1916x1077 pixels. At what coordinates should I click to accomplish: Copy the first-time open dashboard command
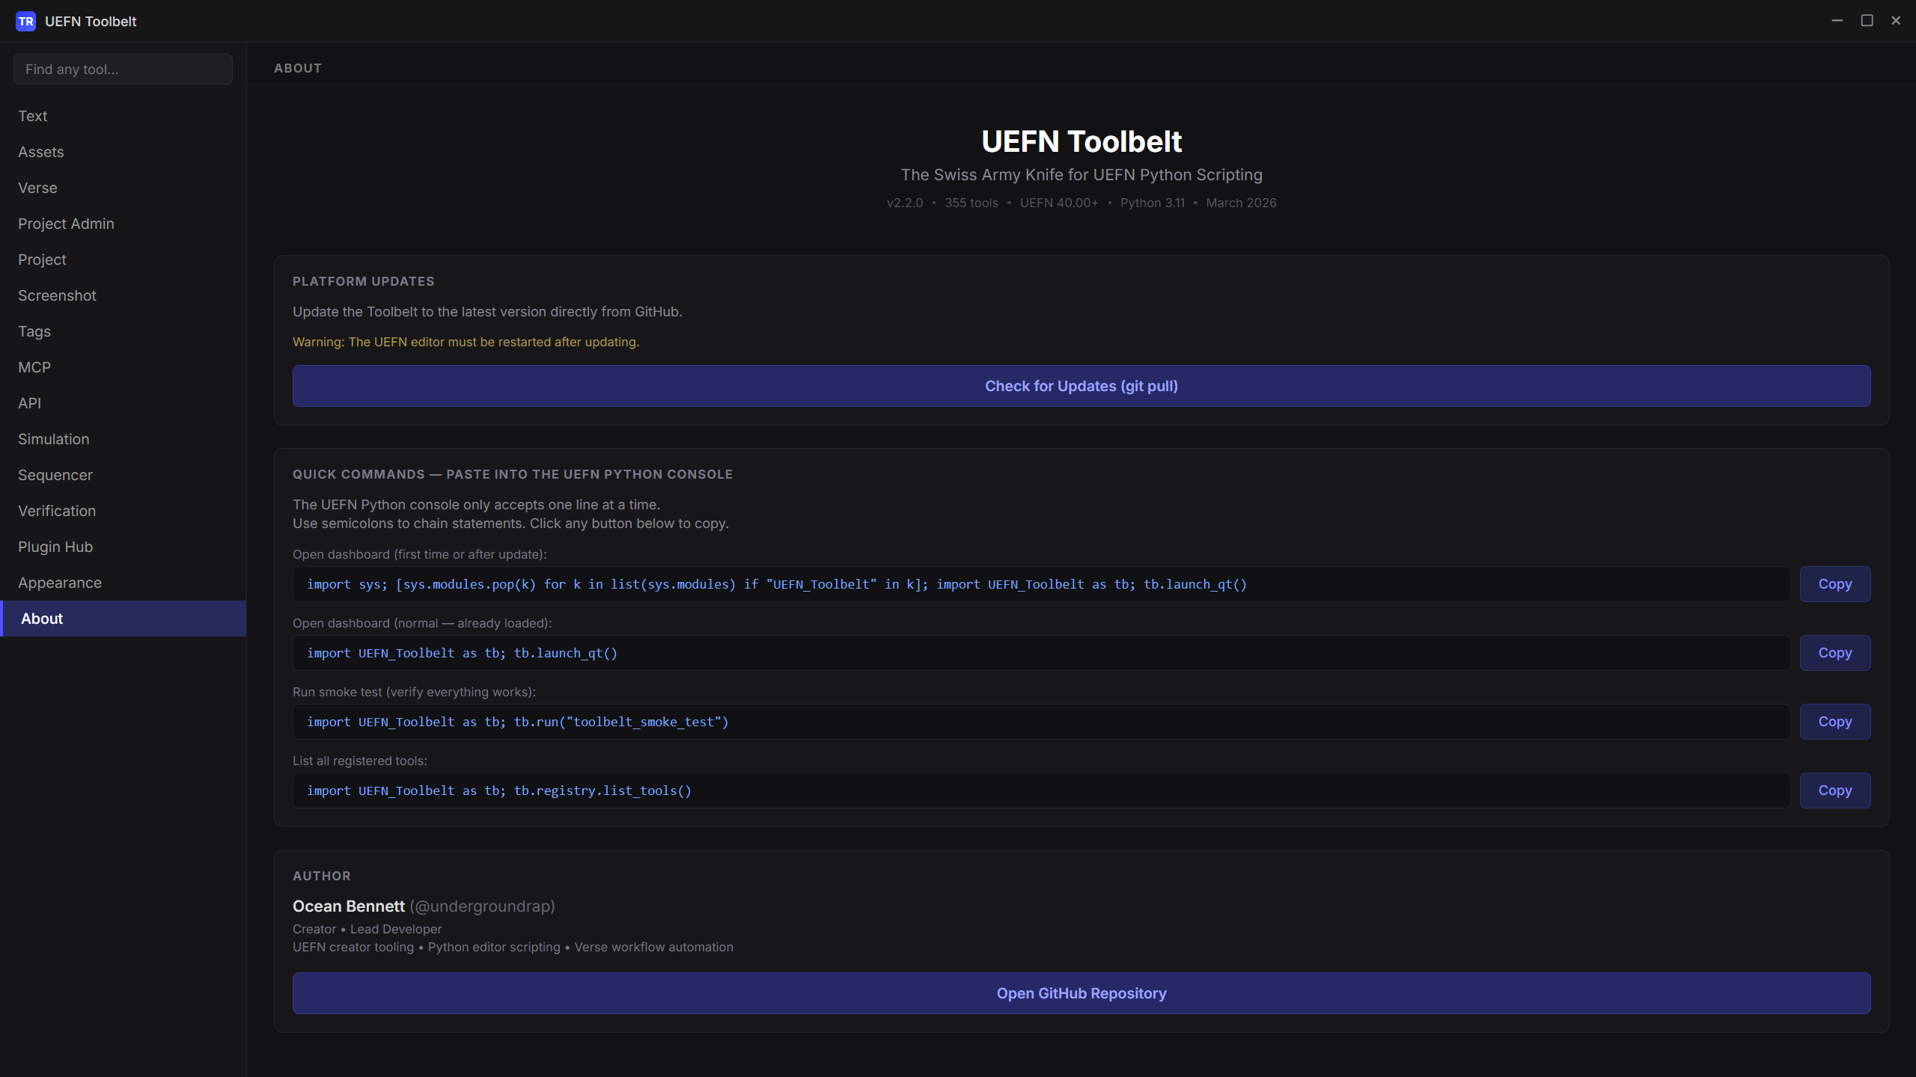[x=1835, y=584]
